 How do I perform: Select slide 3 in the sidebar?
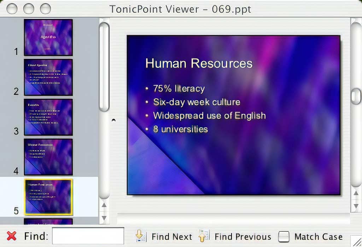[x=48, y=117]
